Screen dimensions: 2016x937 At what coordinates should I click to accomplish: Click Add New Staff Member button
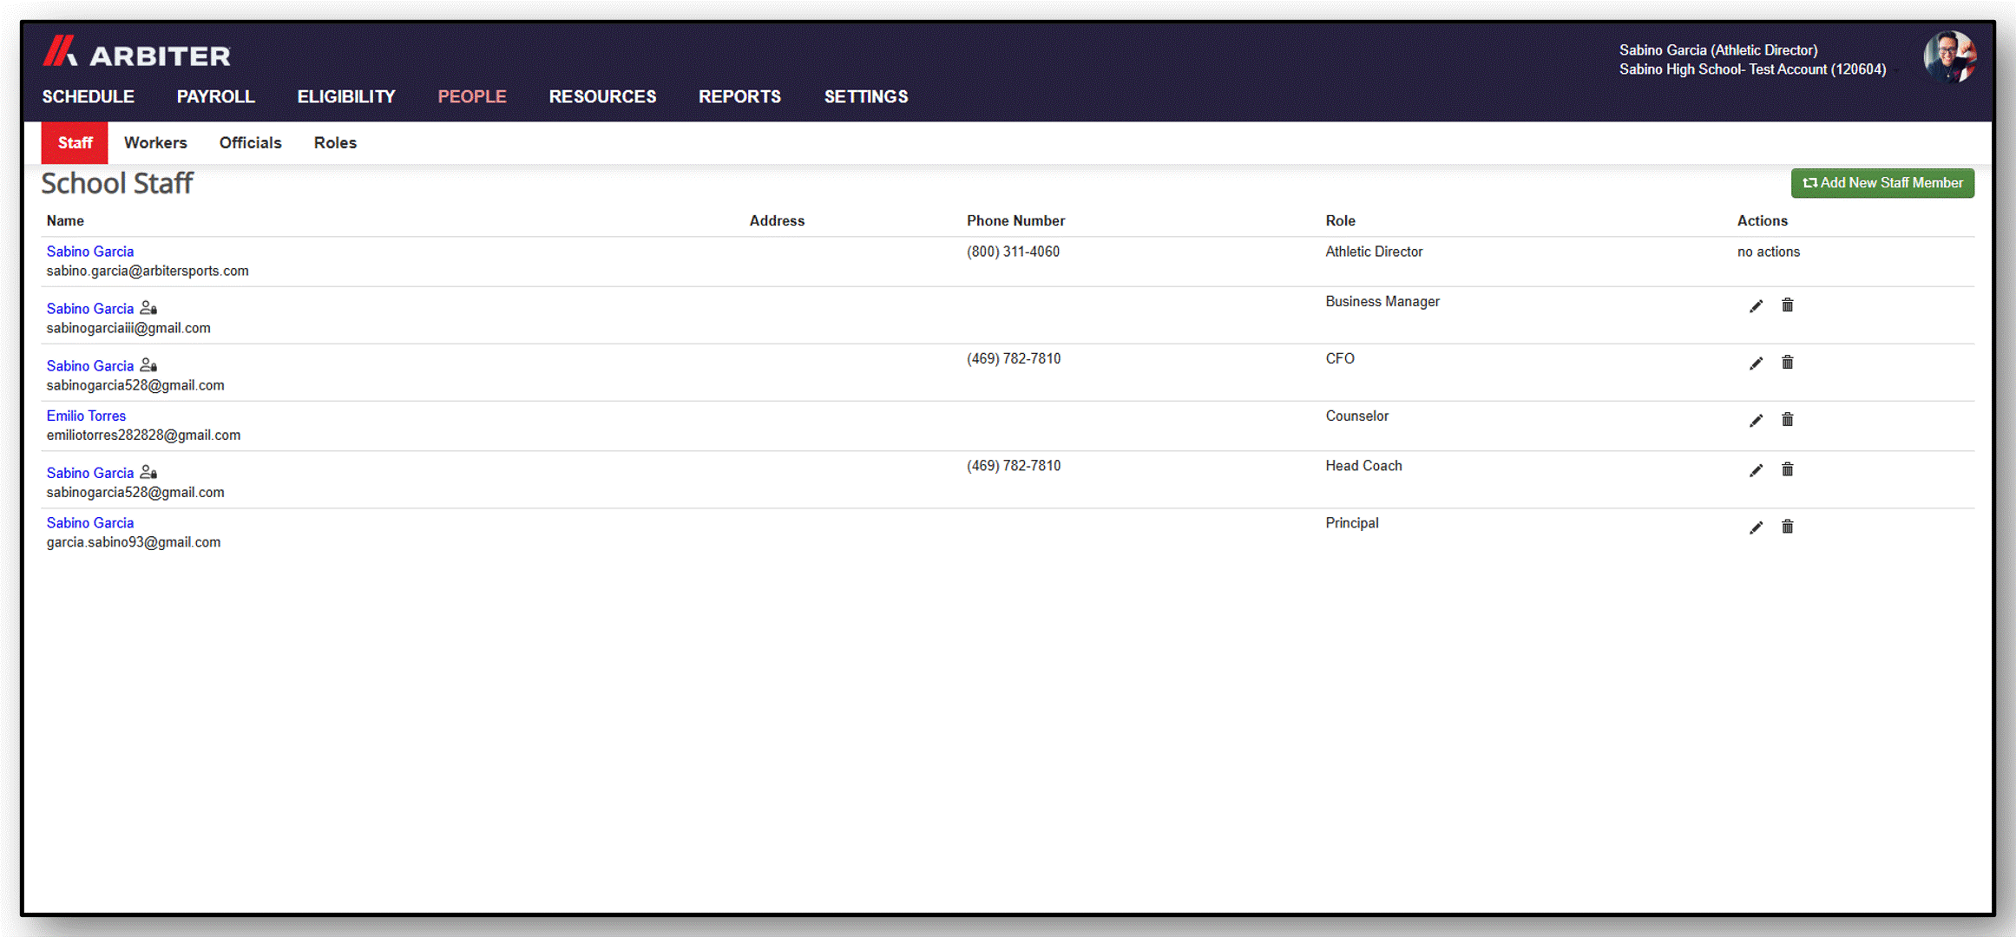pyautogui.click(x=1882, y=183)
